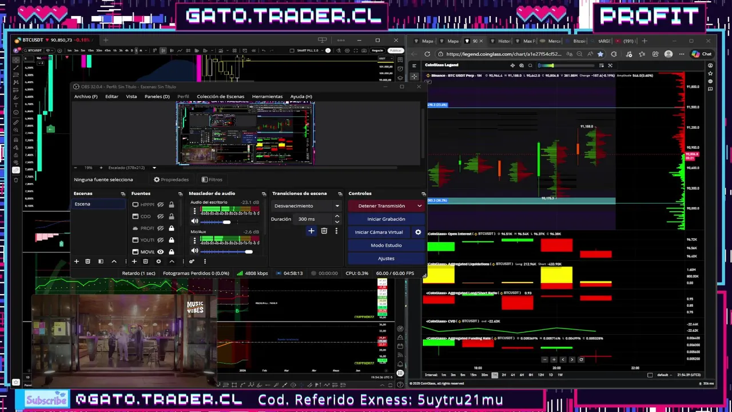The width and height of the screenshot is (732, 412).
Task: Pop out the Controles dock panel
Action: click(x=423, y=194)
